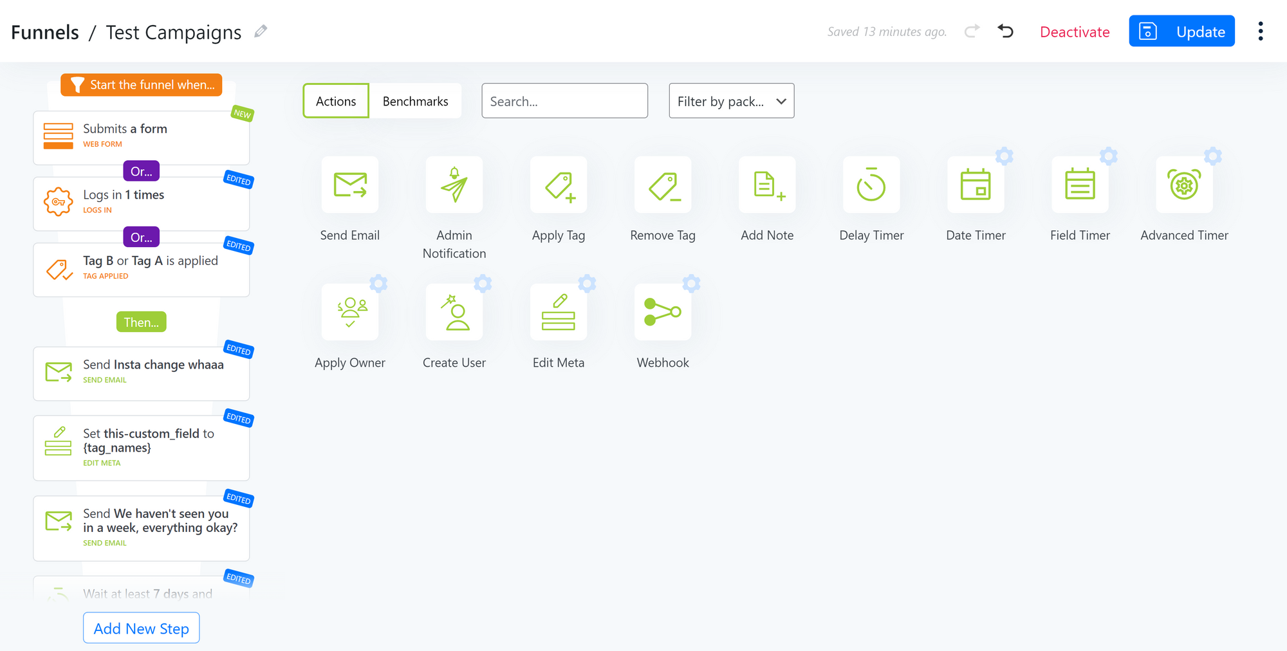1287x651 pixels.
Task: Select the We haven't seen you email step
Action: pos(141,528)
